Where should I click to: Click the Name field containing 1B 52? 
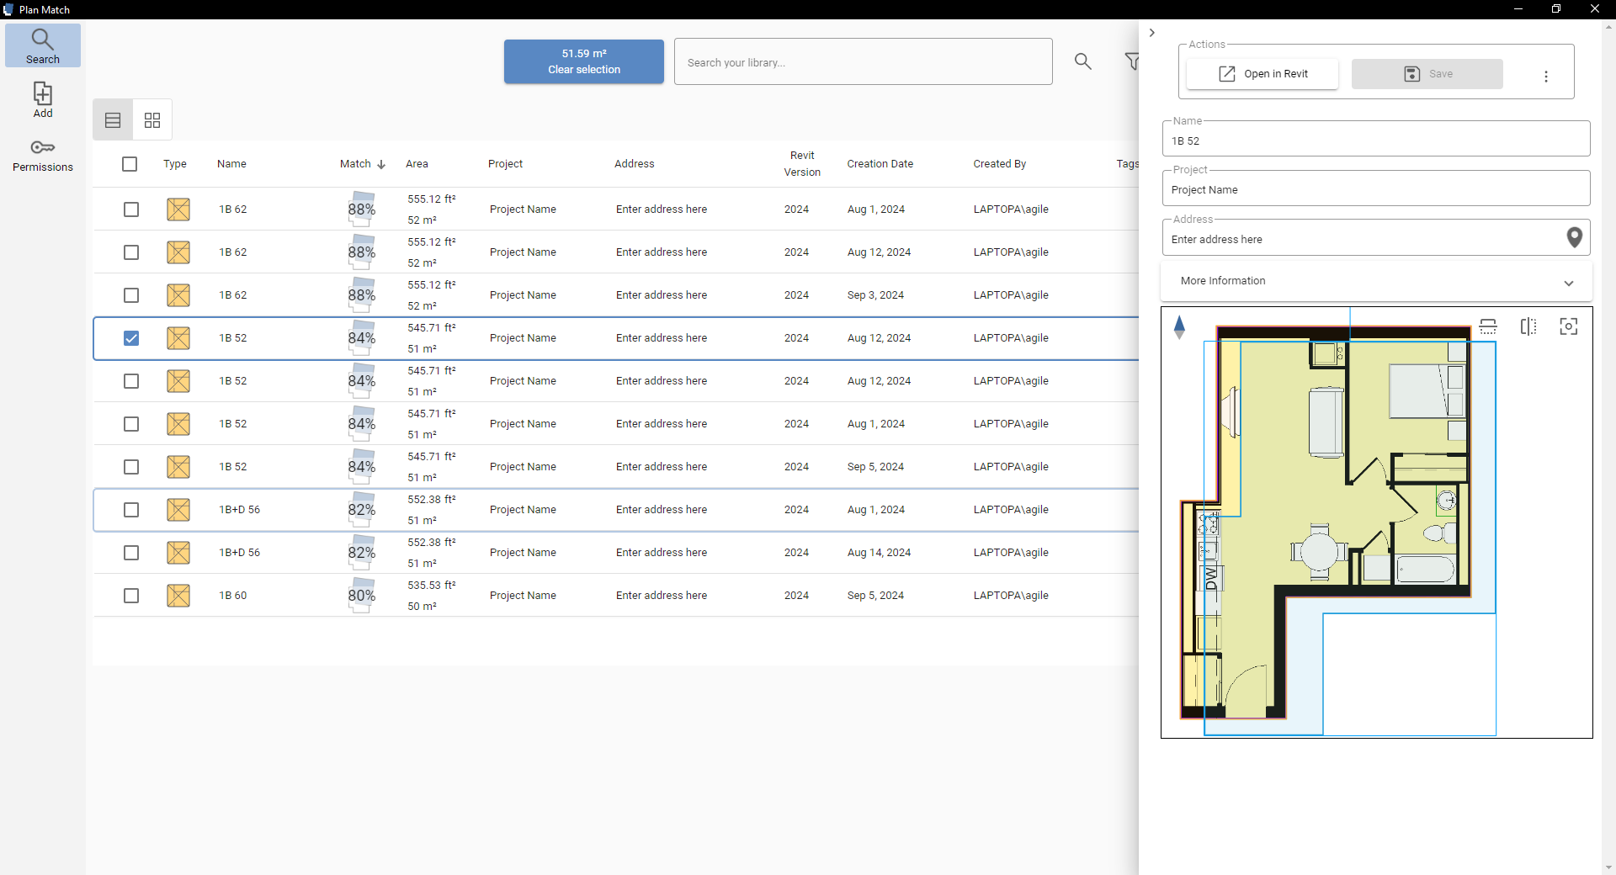[x=1376, y=139]
